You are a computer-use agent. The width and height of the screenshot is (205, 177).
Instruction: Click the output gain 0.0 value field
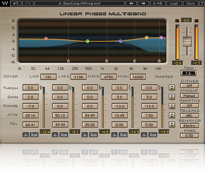coord(186,20)
